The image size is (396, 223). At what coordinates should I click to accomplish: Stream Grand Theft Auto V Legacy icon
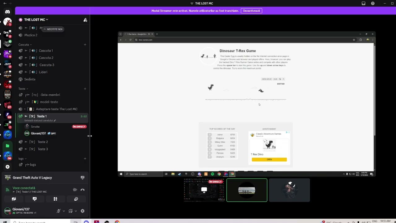83,178
